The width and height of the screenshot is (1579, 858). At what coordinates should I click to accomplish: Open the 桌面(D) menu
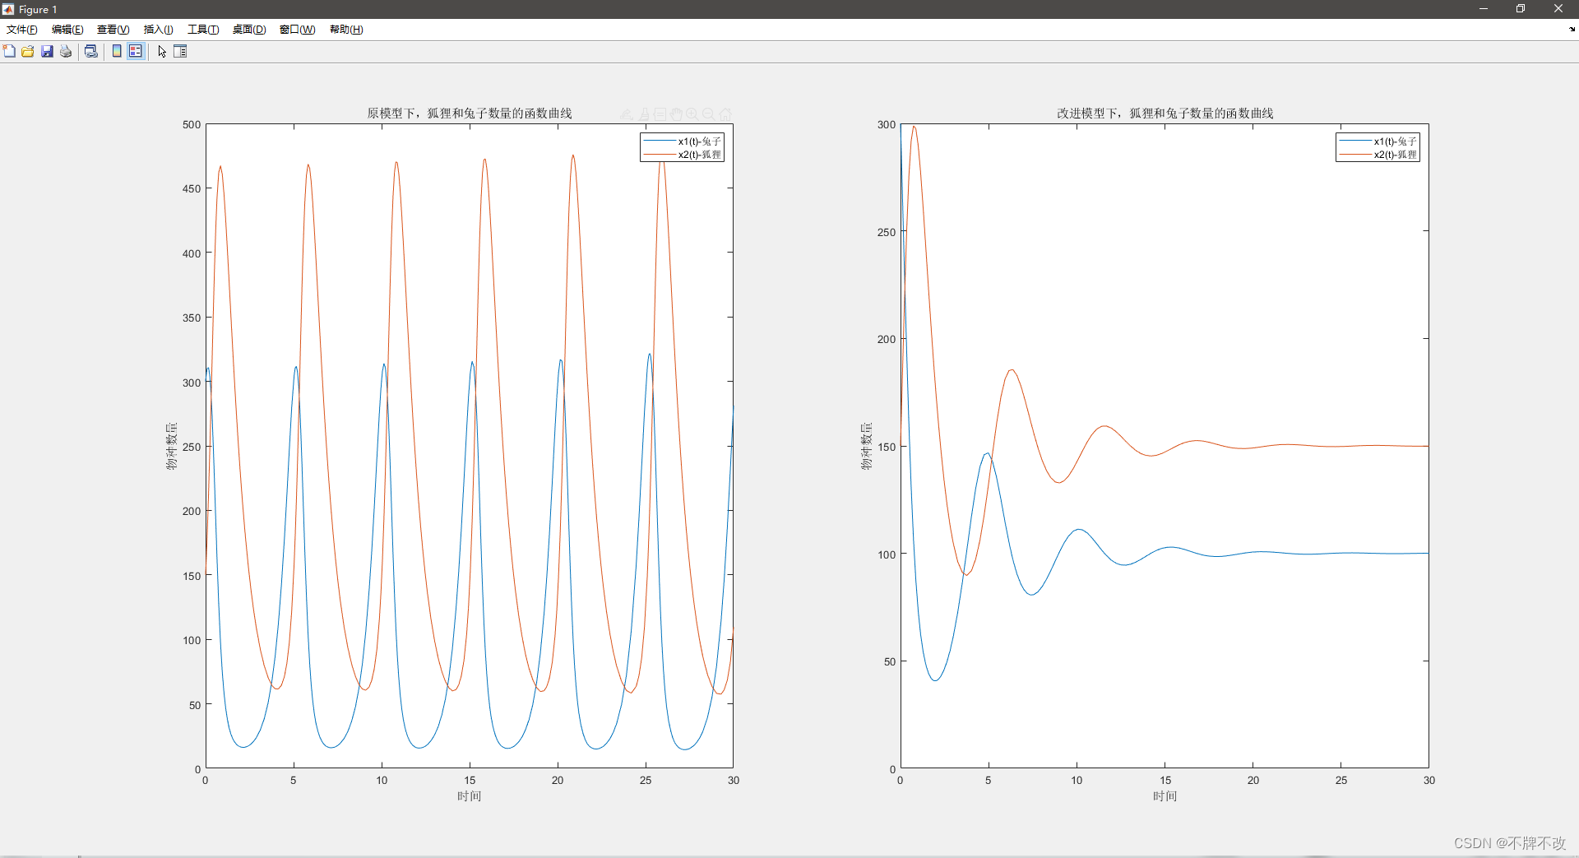(x=249, y=30)
